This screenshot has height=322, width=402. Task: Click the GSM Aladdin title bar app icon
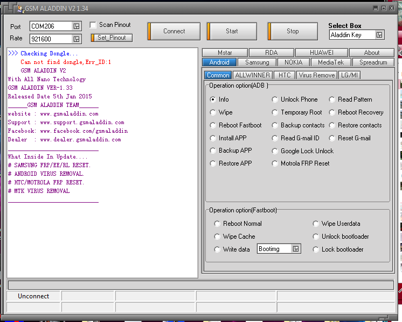click(20, 9)
